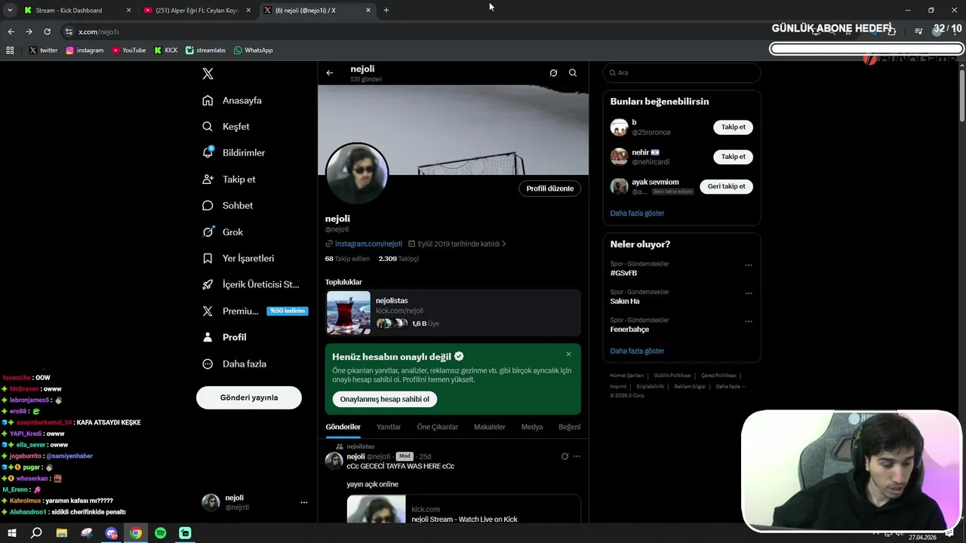Open Sohbet messages

point(227,205)
